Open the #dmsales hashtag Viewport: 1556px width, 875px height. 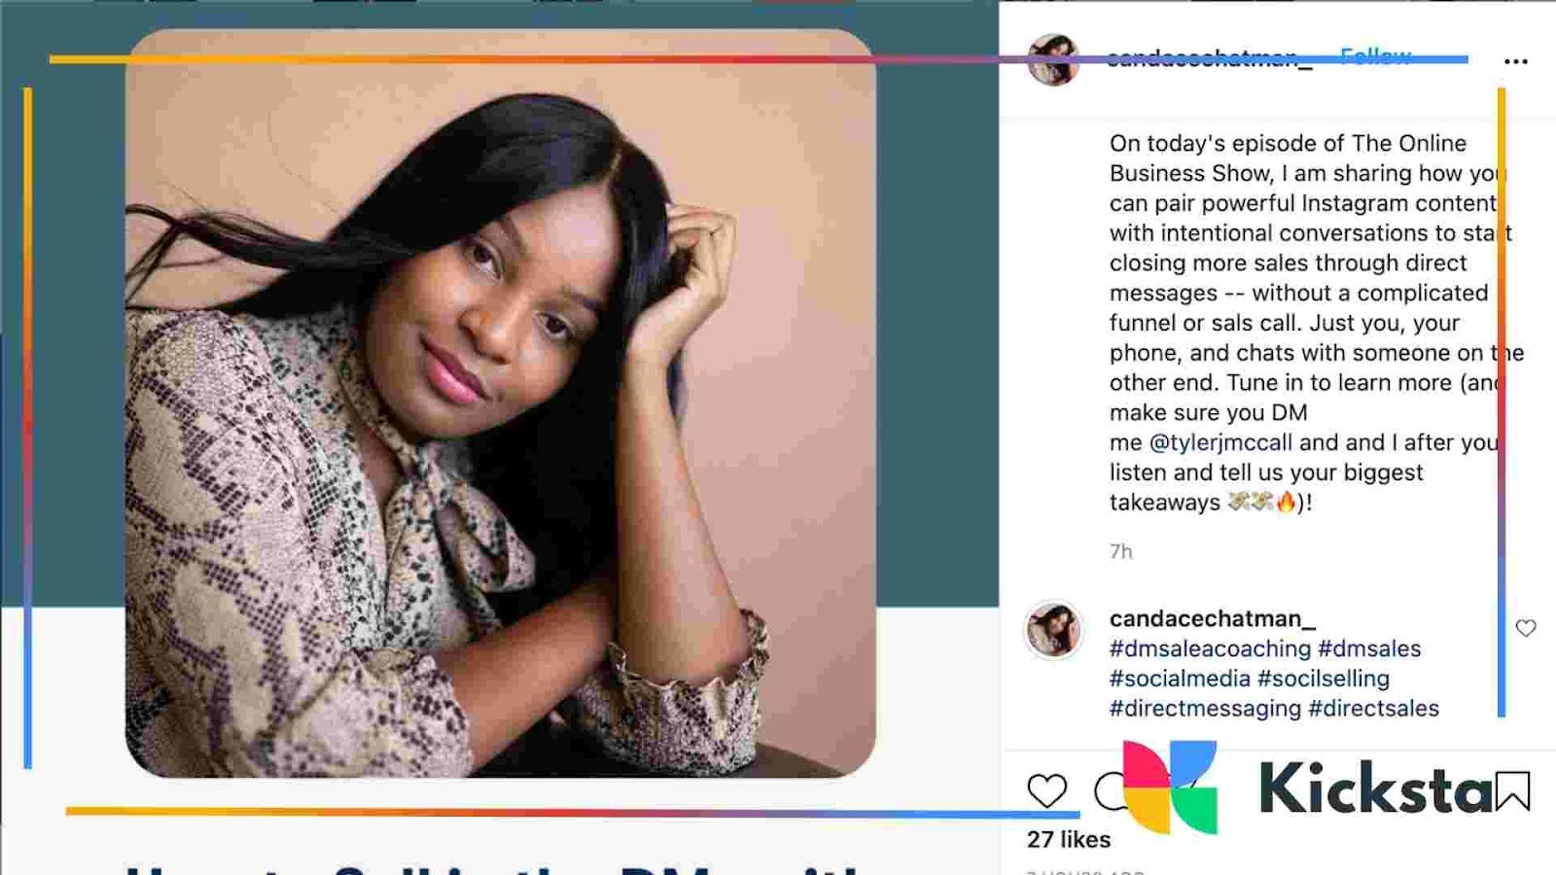[x=1369, y=648]
